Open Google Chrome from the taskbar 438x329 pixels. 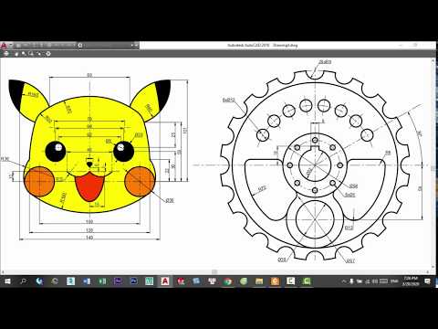coord(228,281)
